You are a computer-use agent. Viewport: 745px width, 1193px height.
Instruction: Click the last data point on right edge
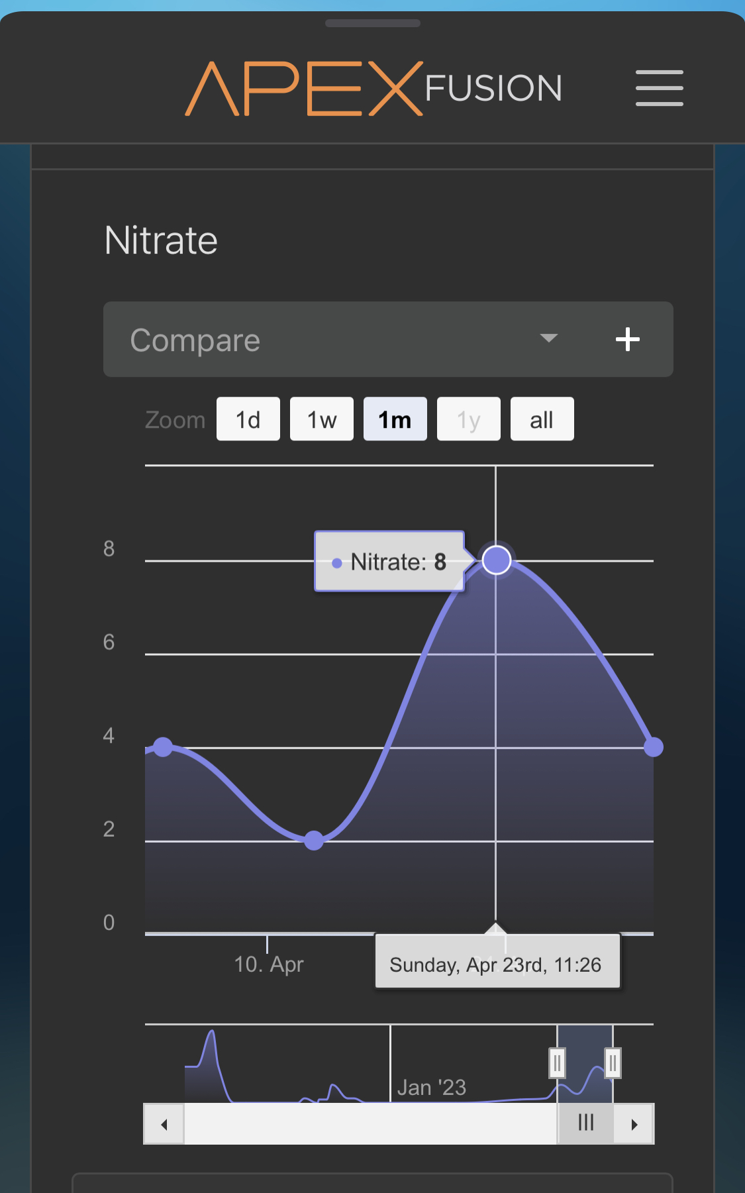pyautogui.click(x=653, y=747)
